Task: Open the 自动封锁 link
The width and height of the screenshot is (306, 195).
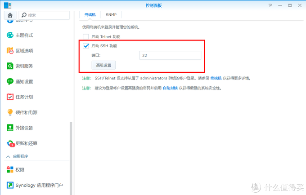Action: [x=170, y=88]
